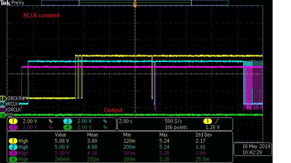The image size is (291, 163).
Task: Click the Value column header
Action: coord(60,135)
